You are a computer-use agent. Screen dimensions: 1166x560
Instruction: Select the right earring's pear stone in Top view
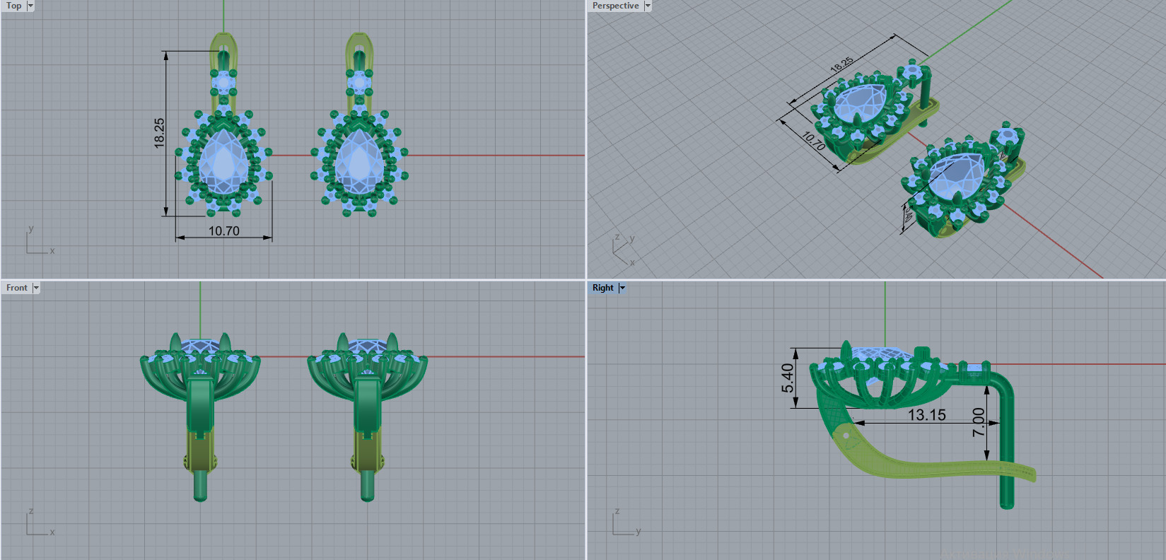coord(359,163)
